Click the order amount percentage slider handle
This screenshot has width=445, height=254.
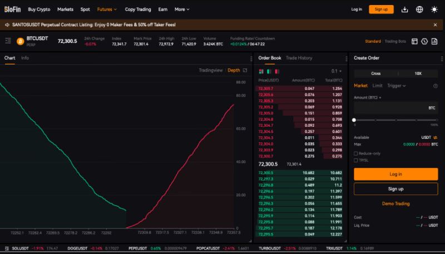(x=354, y=120)
